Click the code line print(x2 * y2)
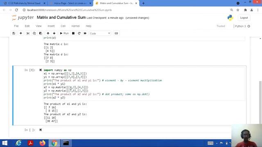Viewport: 262px width, 147px height. [54, 98]
